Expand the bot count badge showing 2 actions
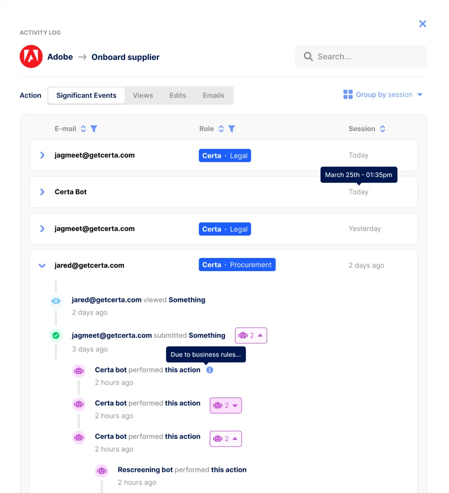Viewport: 449px width, 493px height. click(226, 405)
